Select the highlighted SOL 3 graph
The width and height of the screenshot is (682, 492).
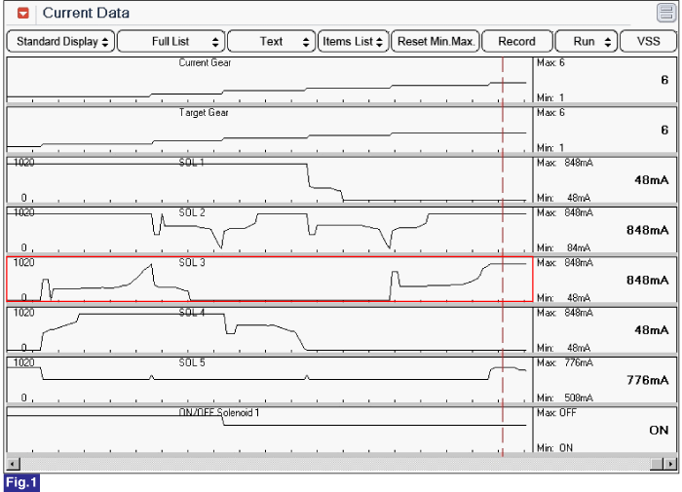click(x=269, y=280)
